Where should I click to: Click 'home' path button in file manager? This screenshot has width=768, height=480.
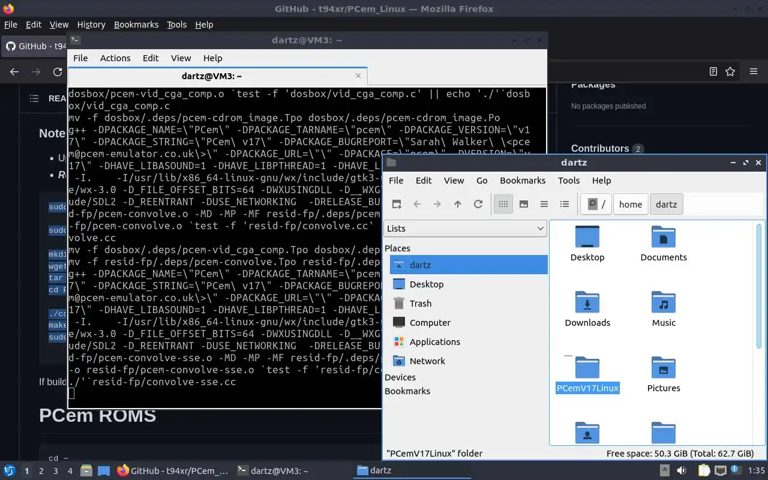tap(631, 204)
